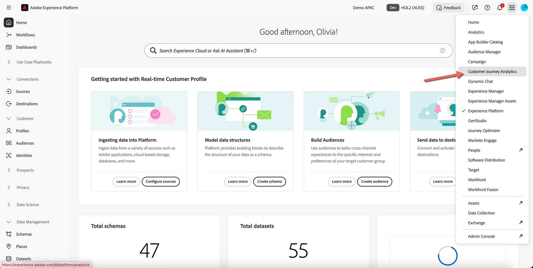This screenshot has width=533, height=268.
Task: Open the chat support icon
Action: (x=475, y=8)
